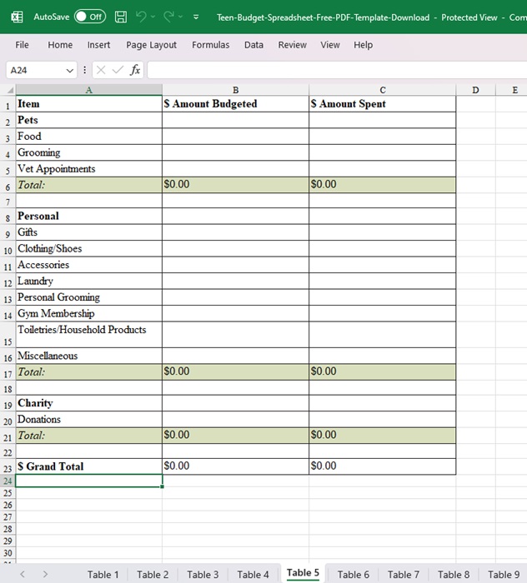527x583 pixels.
Task: Click the '$ Amount Budgeted' cell
Action: [236, 104]
